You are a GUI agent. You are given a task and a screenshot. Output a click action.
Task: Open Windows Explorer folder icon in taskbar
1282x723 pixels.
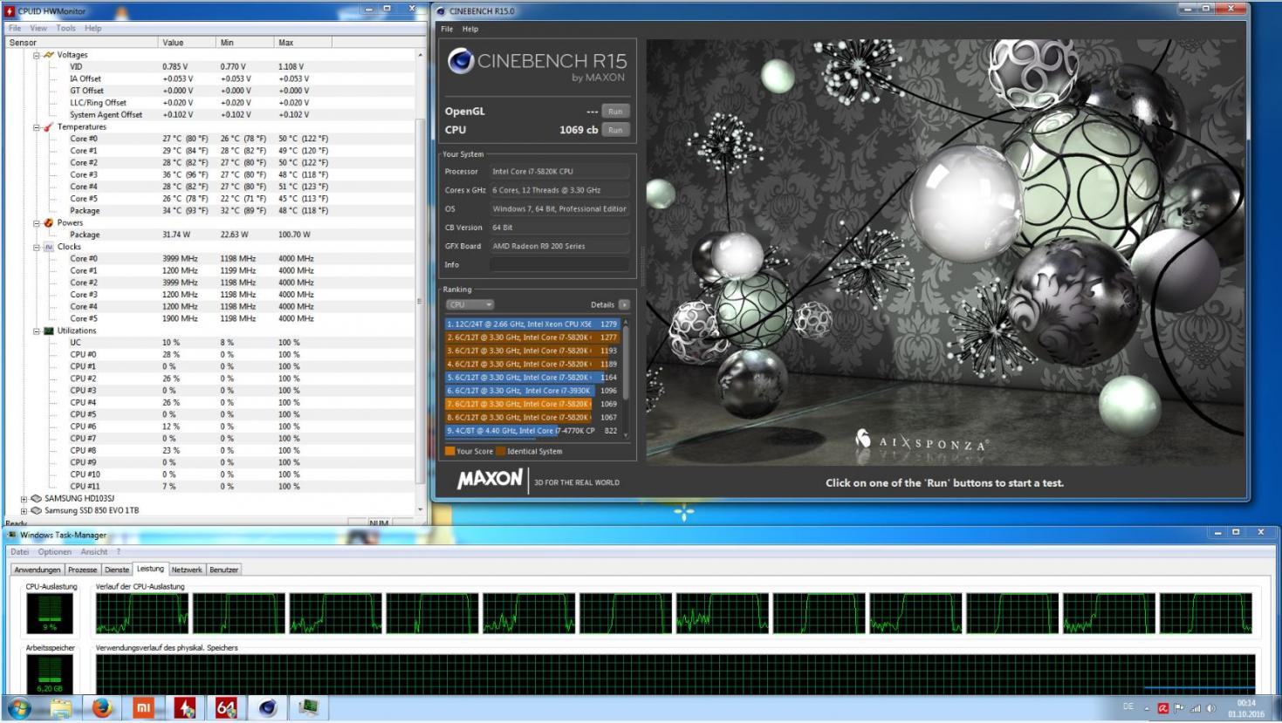click(x=61, y=707)
